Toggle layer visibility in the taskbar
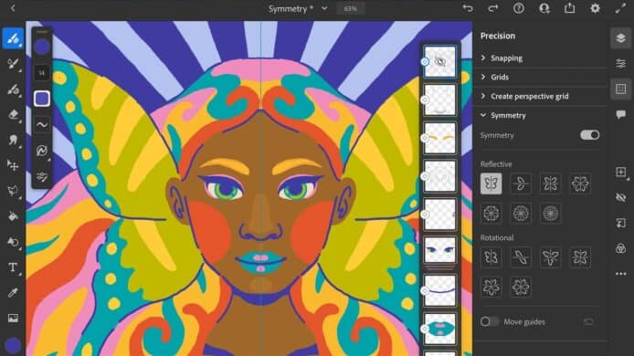Image resolution: width=634 pixels, height=356 pixels. (620, 197)
